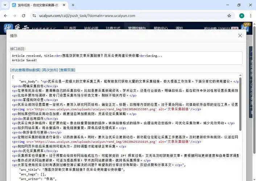Bookmark this page with the star icon
This screenshot has height=181, width=256.
(x=229, y=16)
